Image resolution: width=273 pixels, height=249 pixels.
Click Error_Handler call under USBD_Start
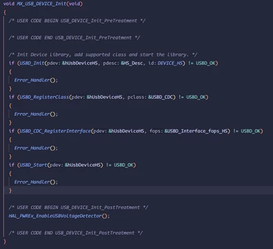point(36,182)
